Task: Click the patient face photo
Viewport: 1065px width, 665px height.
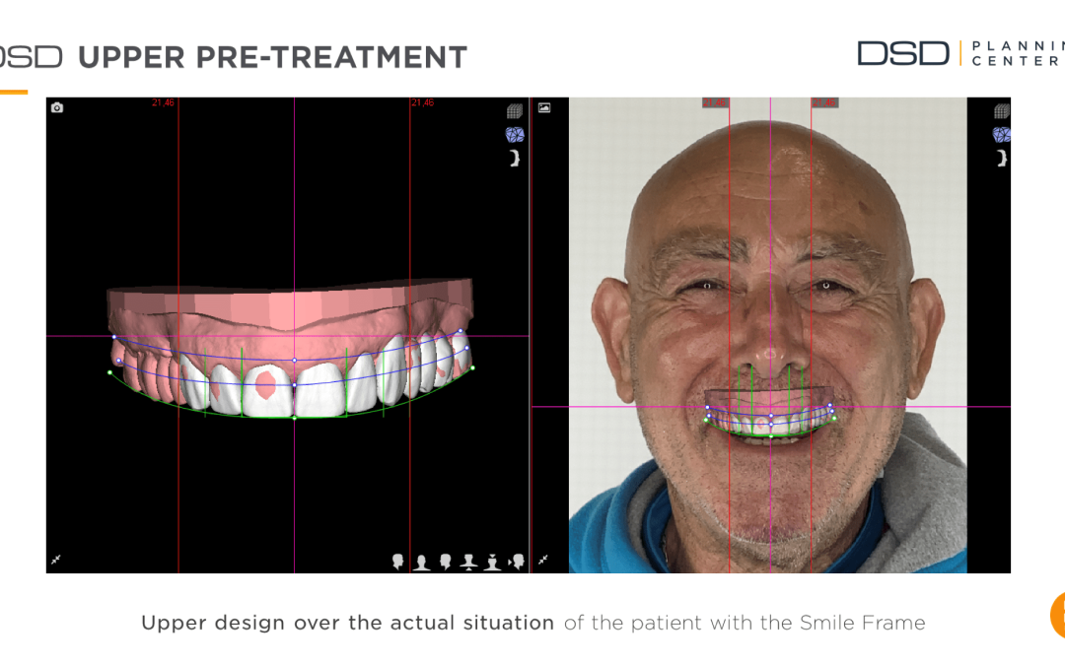Action: pyautogui.click(x=767, y=335)
